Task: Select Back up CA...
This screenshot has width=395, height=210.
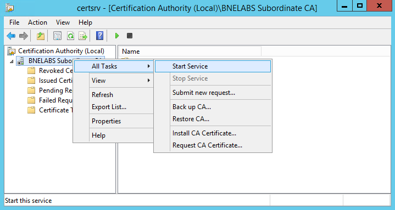Action: click(x=213, y=107)
